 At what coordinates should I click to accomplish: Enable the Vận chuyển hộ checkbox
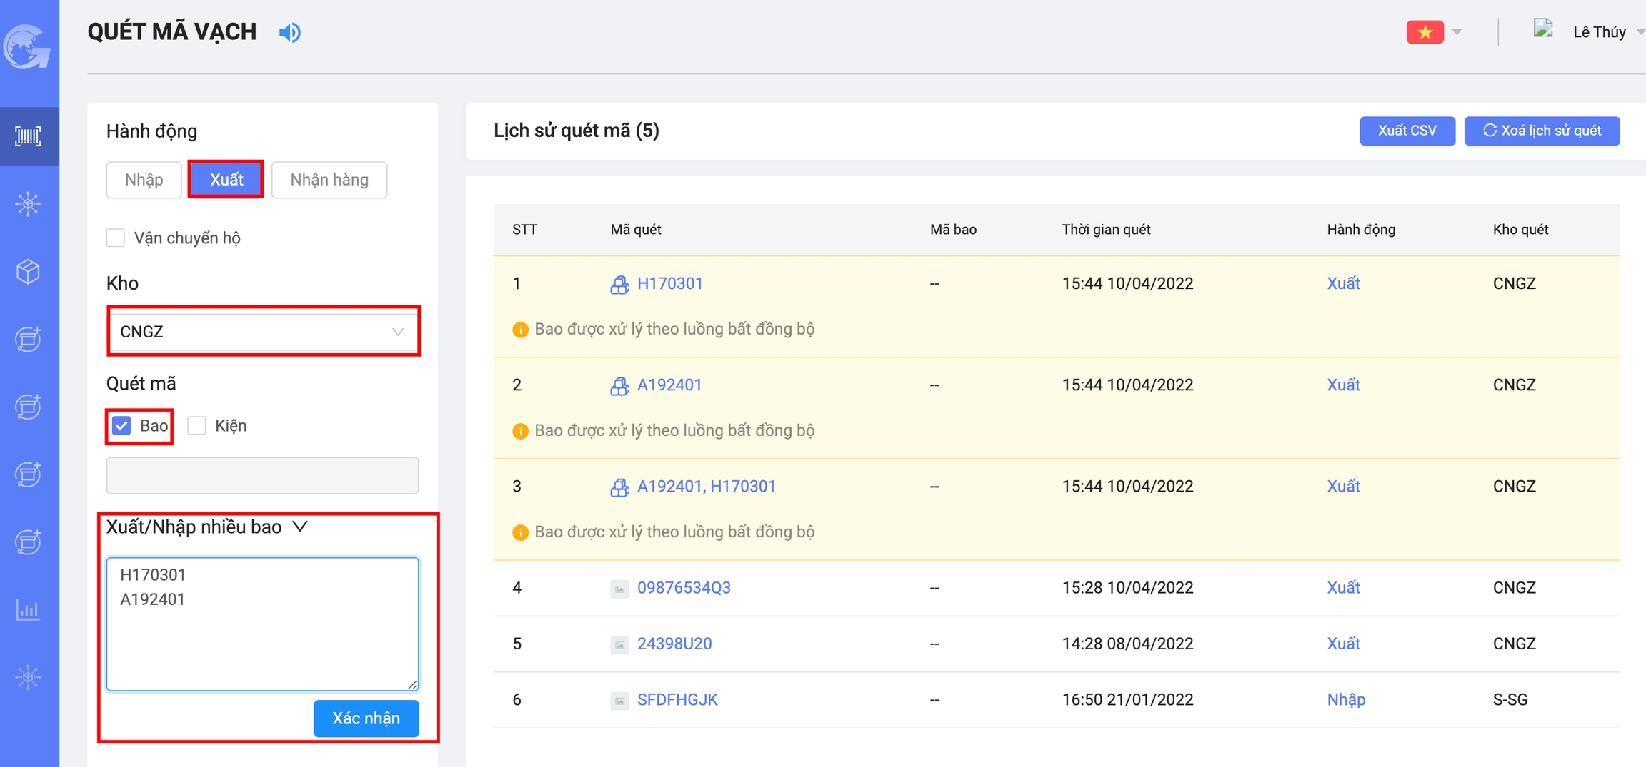pos(116,238)
